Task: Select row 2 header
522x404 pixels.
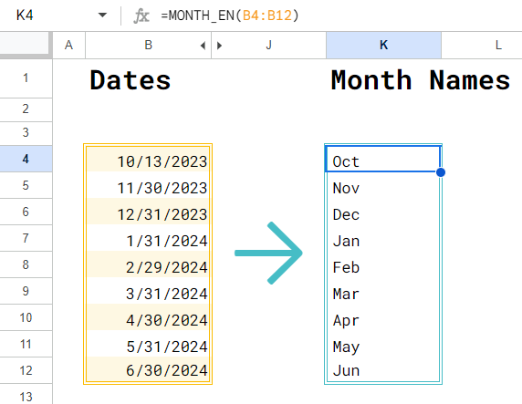Action: [26, 109]
